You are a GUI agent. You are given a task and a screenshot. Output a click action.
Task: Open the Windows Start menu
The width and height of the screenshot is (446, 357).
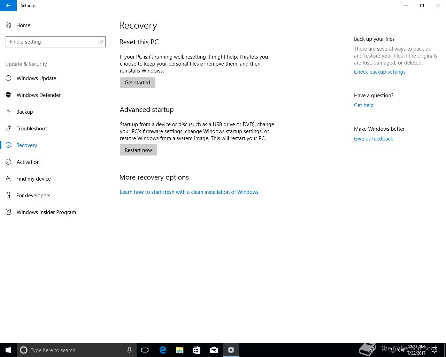click(x=8, y=350)
